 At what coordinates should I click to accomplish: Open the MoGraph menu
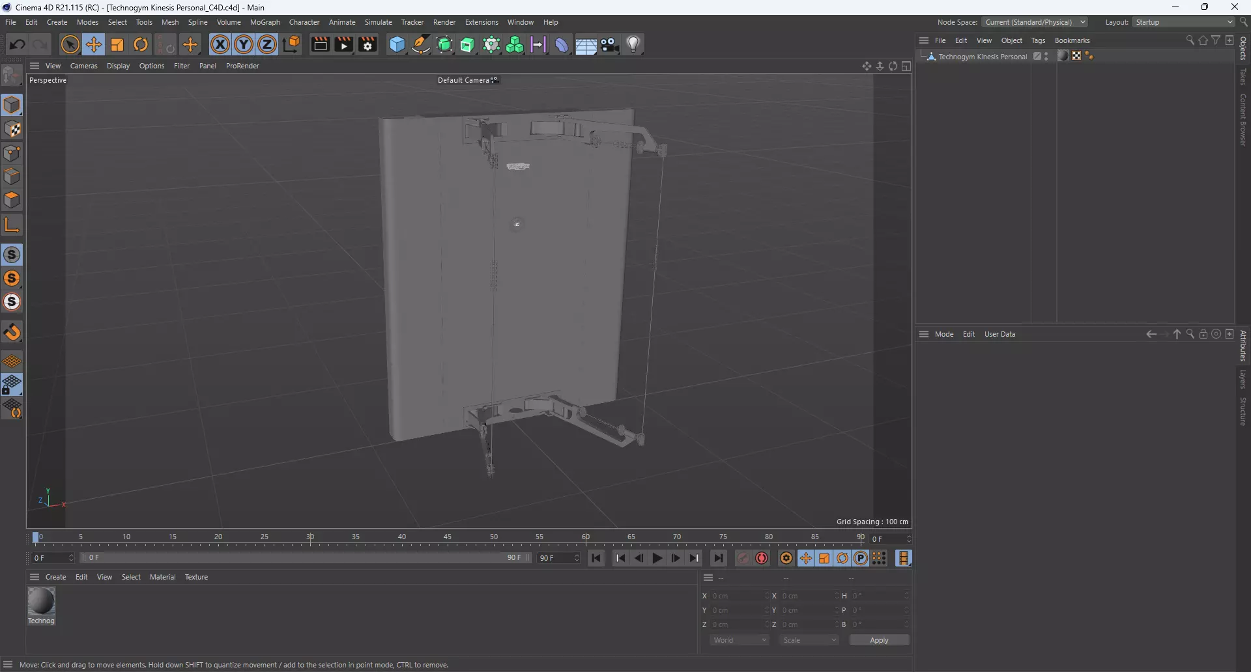[265, 22]
